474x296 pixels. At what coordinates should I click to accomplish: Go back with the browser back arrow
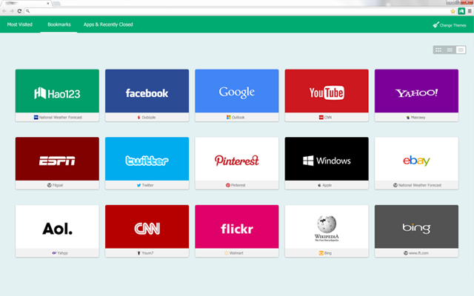(4, 11)
